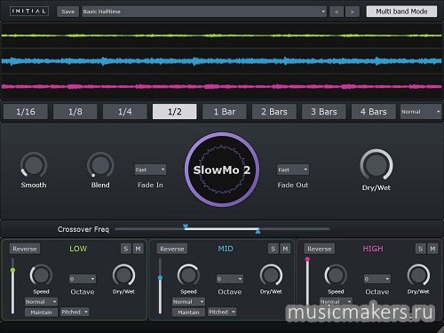Solo the MID band

pyautogui.click(x=274, y=249)
